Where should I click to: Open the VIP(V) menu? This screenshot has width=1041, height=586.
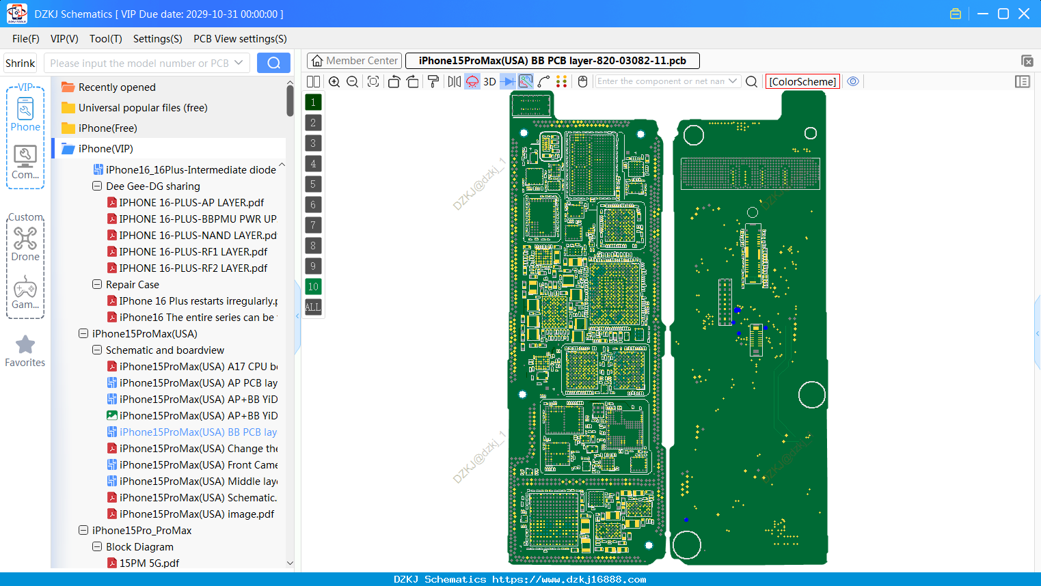click(64, 39)
